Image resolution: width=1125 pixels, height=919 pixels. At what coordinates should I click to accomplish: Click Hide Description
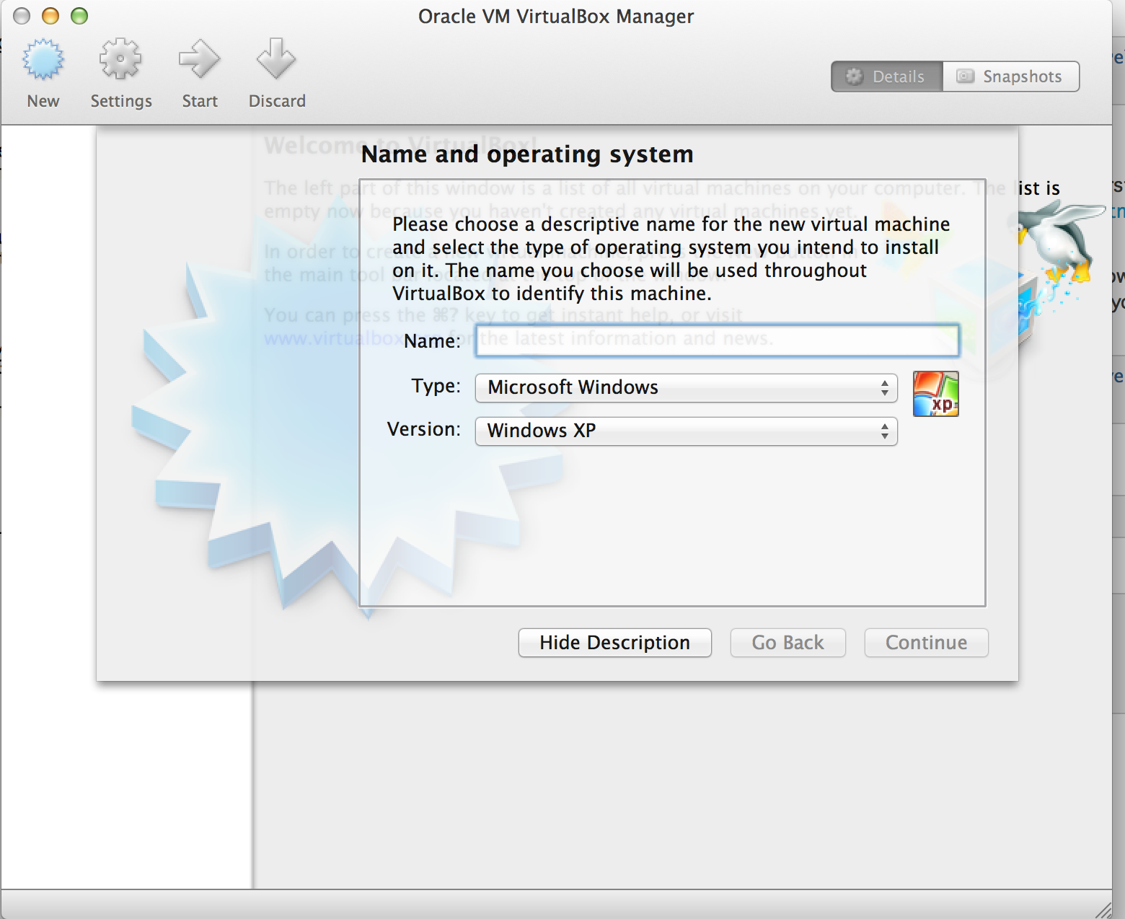point(614,643)
